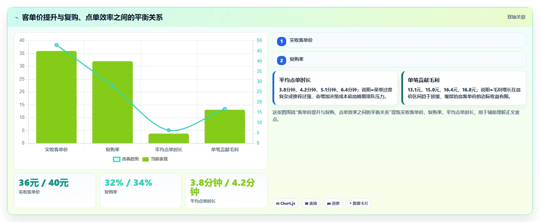Viewport: 540px width, 222px height.
Task: Click the left axis value 40
Action: tap(22, 40)
